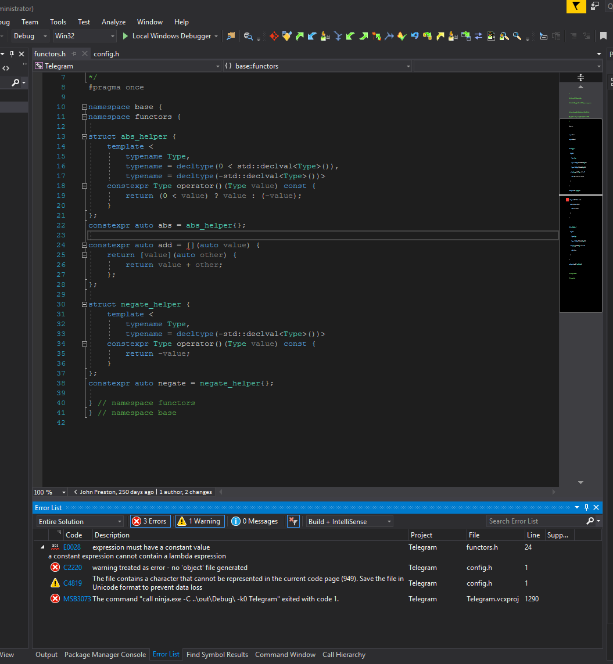
Task: Start the Local Windows Debugger
Action: (167, 36)
